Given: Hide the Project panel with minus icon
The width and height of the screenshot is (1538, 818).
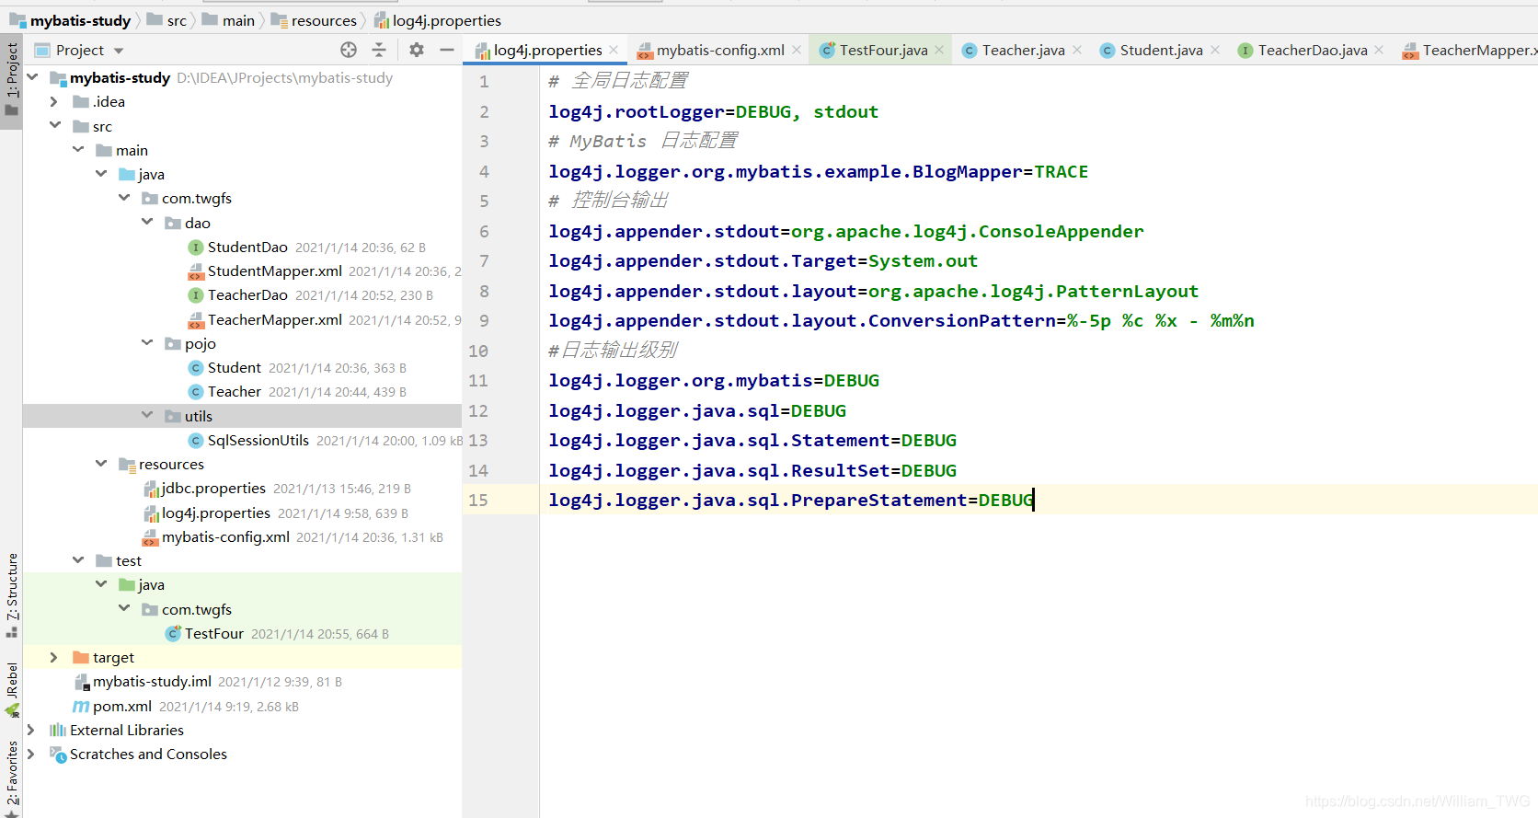Looking at the screenshot, I should coord(447,50).
